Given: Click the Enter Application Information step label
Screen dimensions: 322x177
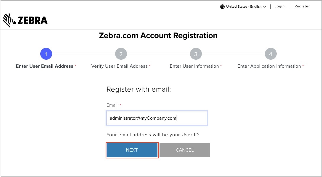Looking at the screenshot, I should click(269, 66).
